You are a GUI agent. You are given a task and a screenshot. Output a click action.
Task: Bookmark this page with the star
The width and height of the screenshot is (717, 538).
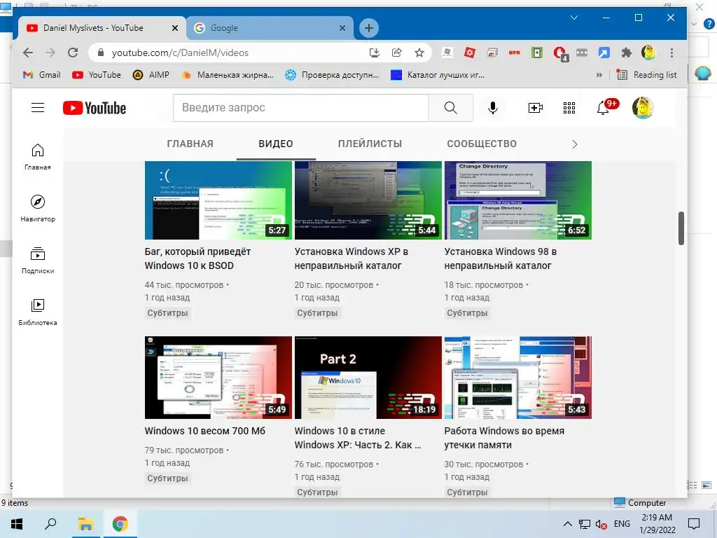pos(419,53)
